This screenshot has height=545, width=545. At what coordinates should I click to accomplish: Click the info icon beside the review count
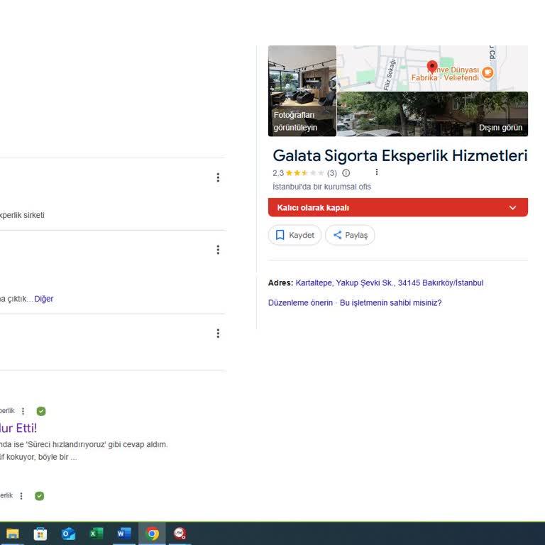click(x=346, y=173)
